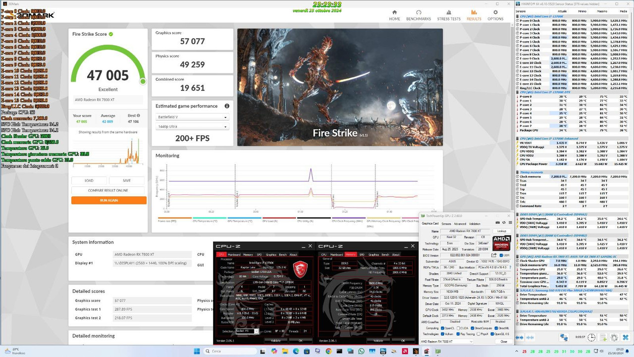Viewport: 634px width, 357px height.
Task: Open the 3DMark HOME page
Action: (x=394, y=15)
